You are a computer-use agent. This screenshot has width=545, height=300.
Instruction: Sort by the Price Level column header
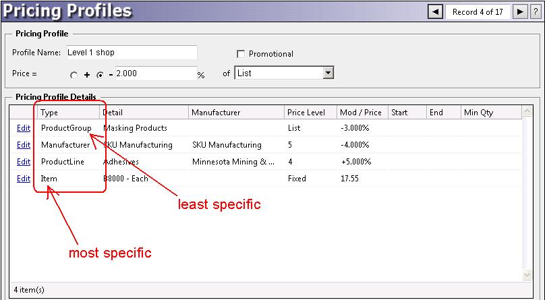(309, 113)
